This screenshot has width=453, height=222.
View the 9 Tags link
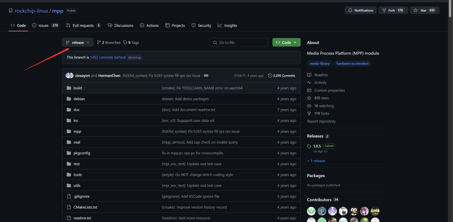(131, 42)
